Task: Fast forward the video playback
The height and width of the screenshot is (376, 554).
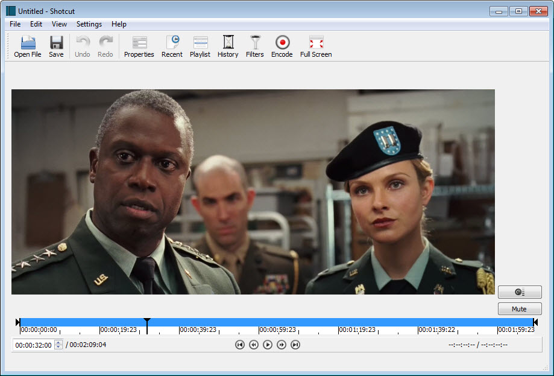Action: coord(282,345)
